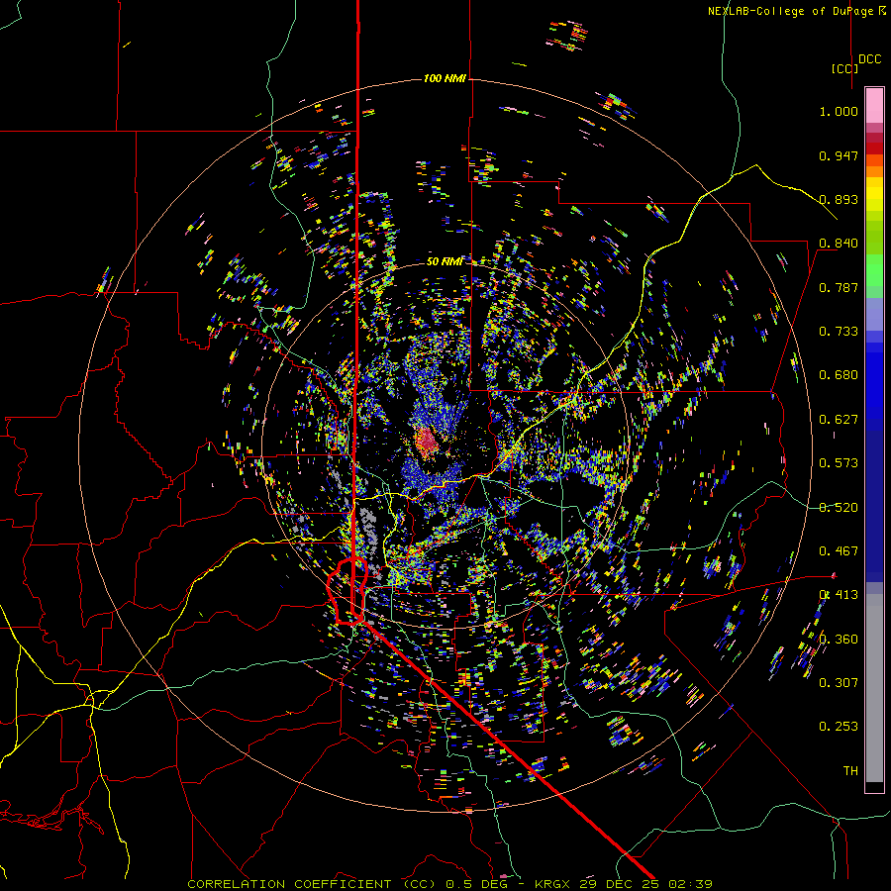Viewport: 891px width, 891px height.
Task: Click the pink legend swatch beside 1.000
Action: point(874,105)
